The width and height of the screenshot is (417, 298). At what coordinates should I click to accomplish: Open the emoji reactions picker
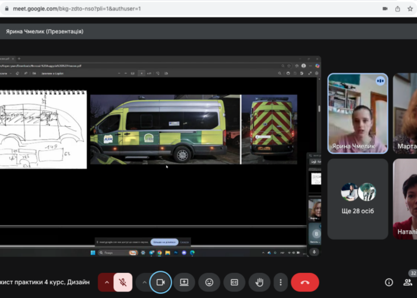point(210,282)
